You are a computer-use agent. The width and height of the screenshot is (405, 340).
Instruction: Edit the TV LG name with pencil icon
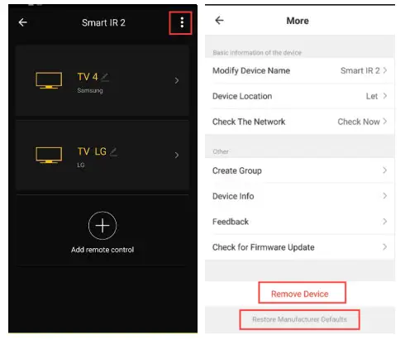[x=114, y=152]
